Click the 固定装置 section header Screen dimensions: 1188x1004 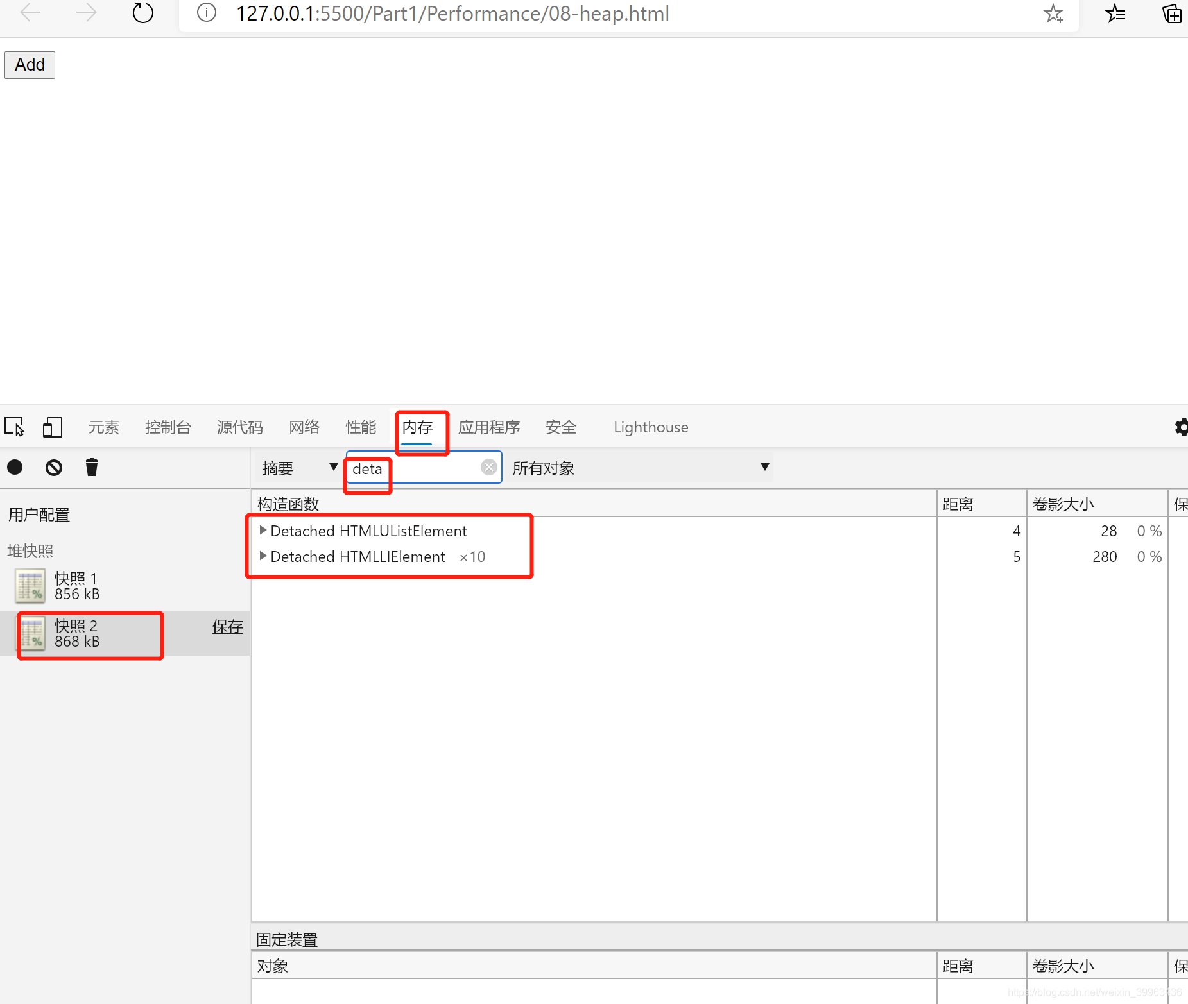287,940
